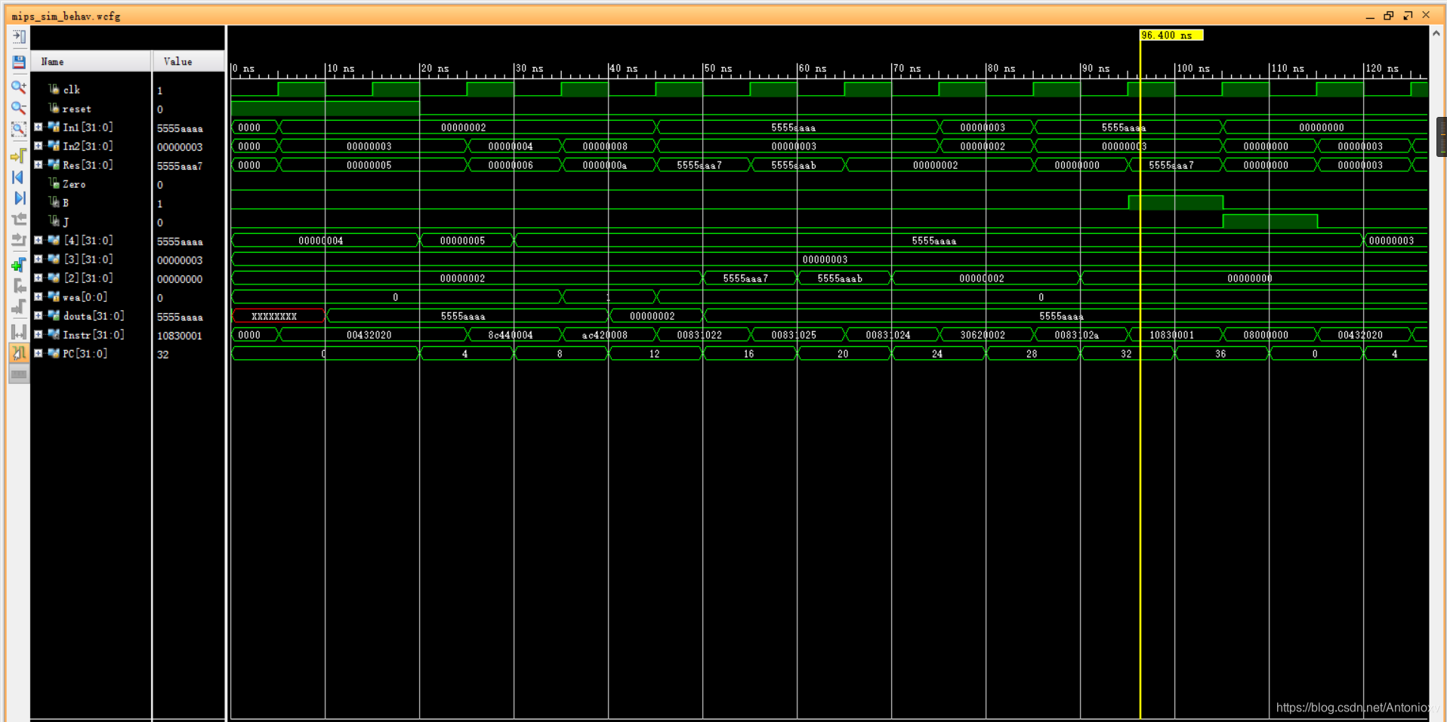1447x722 pixels.
Task: Save the waveform configuration
Action: click(x=19, y=62)
